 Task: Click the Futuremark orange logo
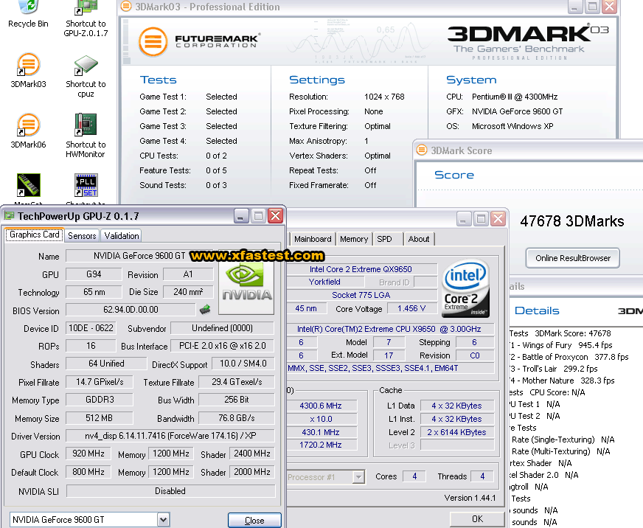tap(153, 41)
